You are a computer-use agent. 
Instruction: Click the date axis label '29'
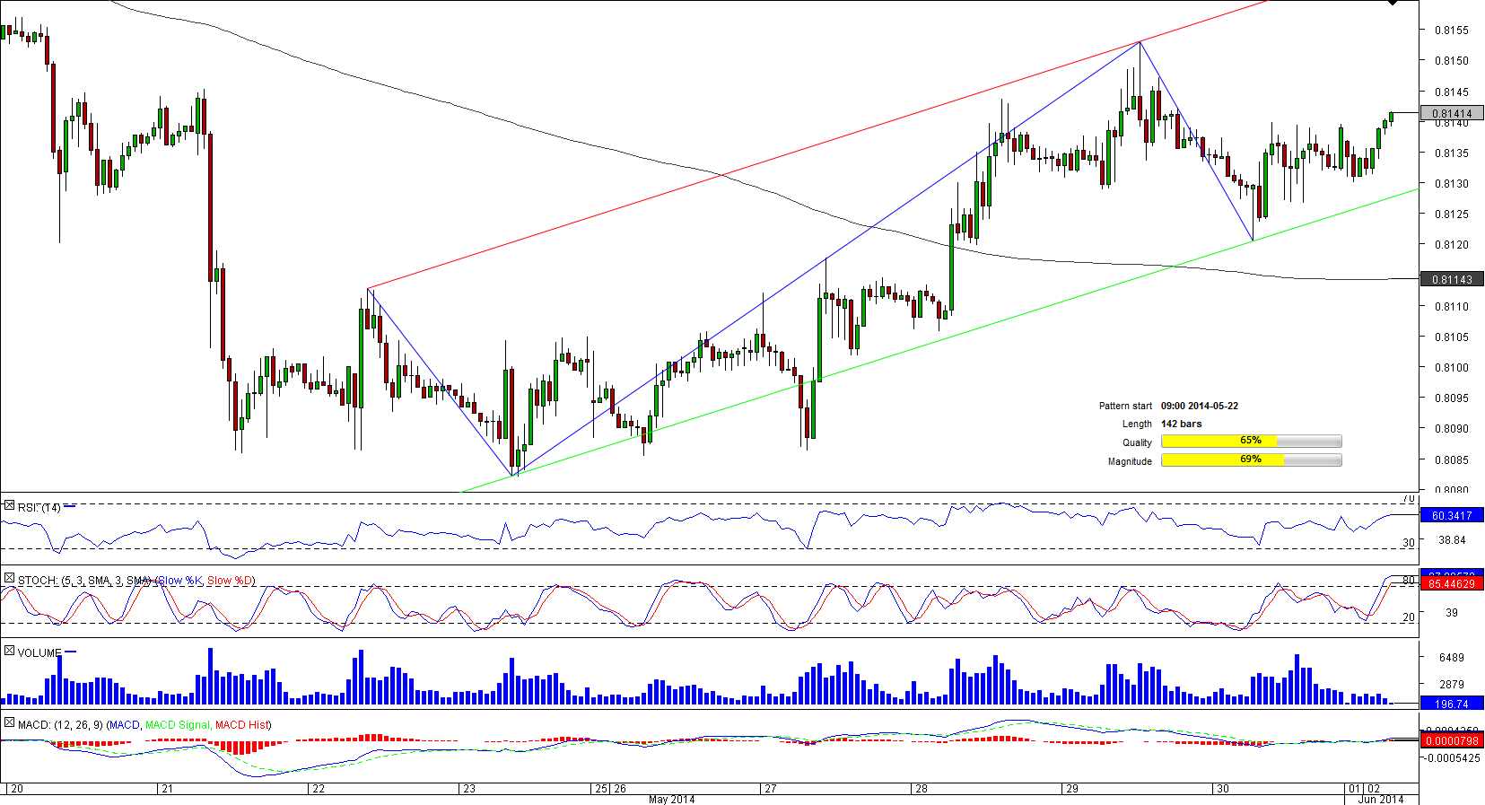tap(1072, 789)
